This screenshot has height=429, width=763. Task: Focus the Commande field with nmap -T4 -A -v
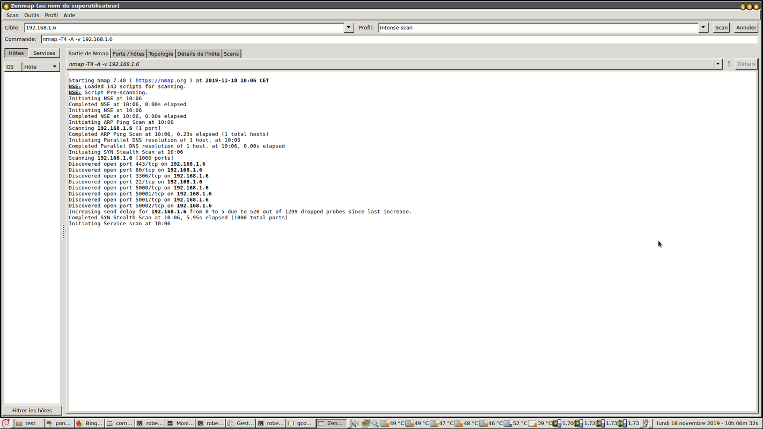point(399,39)
